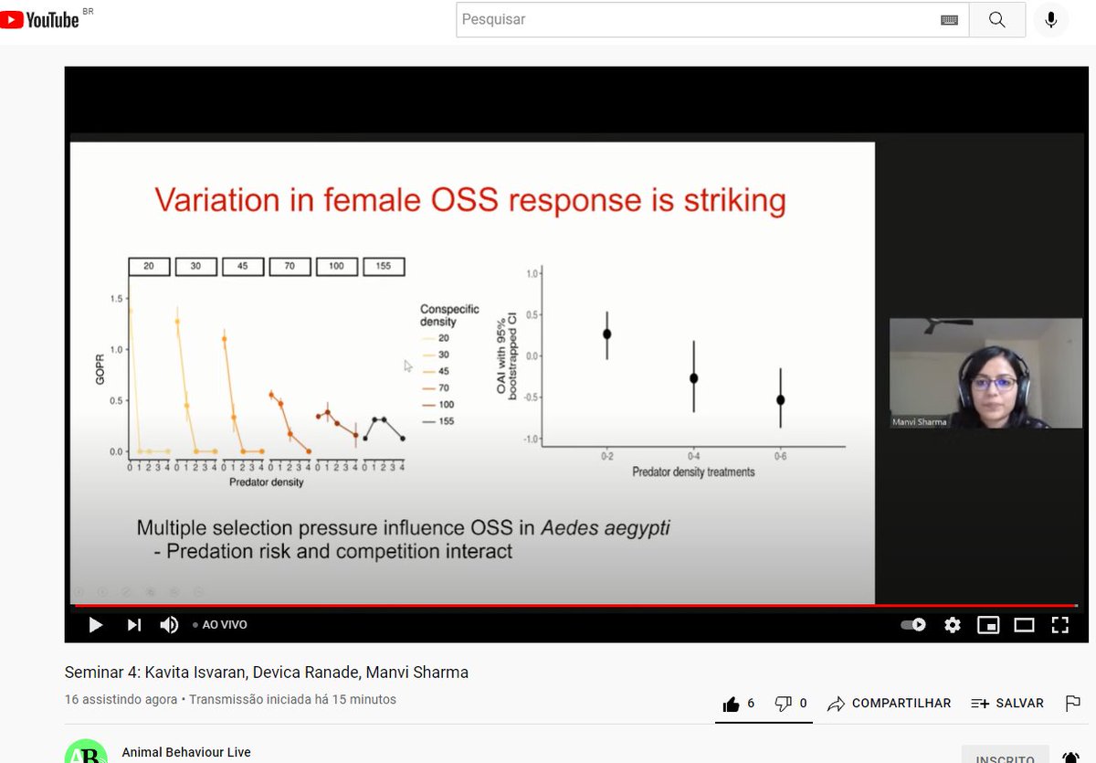Click the slide heading about OSS response

470,198
